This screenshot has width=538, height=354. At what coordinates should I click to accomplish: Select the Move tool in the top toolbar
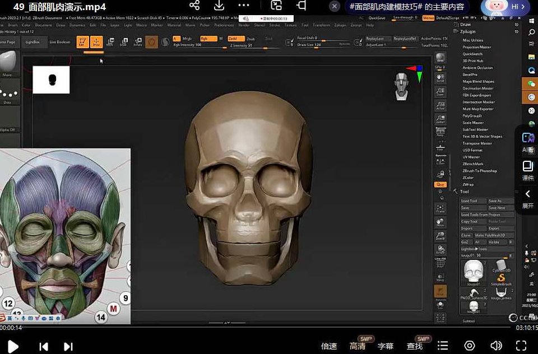pos(110,43)
